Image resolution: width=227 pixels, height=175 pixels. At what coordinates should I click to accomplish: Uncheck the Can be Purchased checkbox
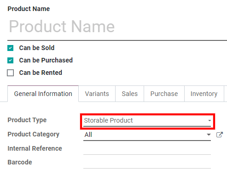tap(10, 60)
